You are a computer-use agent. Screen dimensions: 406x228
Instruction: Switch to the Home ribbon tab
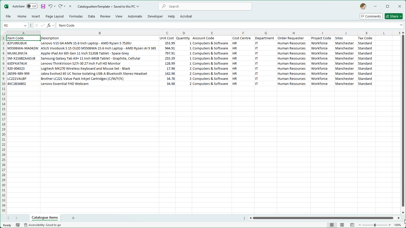coord(22,16)
